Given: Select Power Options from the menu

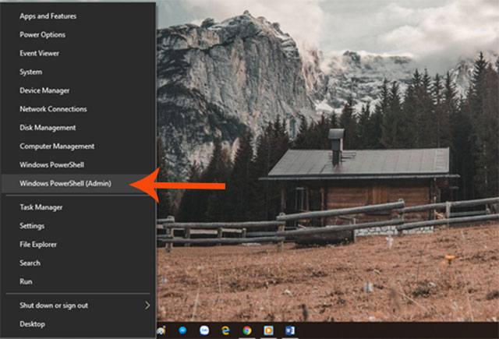Looking at the screenshot, I should [x=78, y=34].
